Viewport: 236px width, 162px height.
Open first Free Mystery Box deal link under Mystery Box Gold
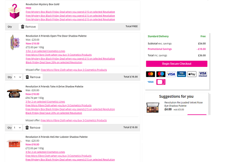click(70, 12)
